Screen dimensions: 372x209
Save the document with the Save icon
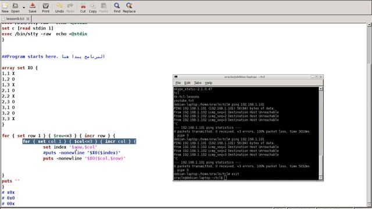tap(33, 8)
